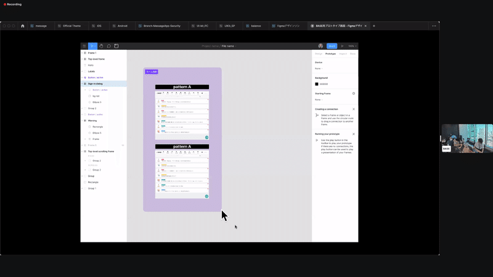
Task: Click the Warning layer frame icon
Action: (x=85, y=121)
